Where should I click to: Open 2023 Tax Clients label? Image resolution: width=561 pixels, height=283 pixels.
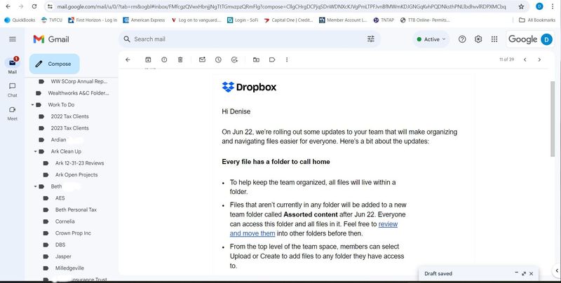(x=69, y=128)
